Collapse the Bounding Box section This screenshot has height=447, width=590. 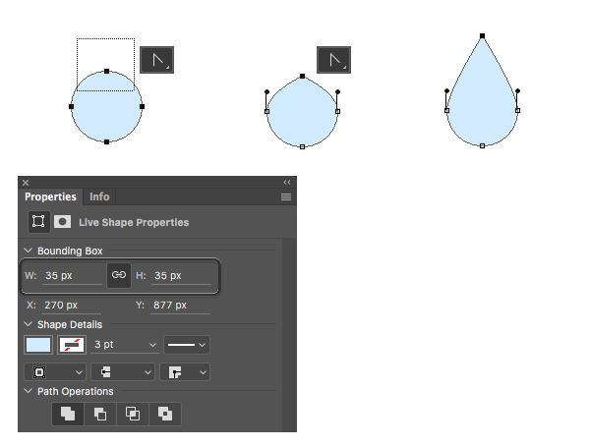[29, 251]
